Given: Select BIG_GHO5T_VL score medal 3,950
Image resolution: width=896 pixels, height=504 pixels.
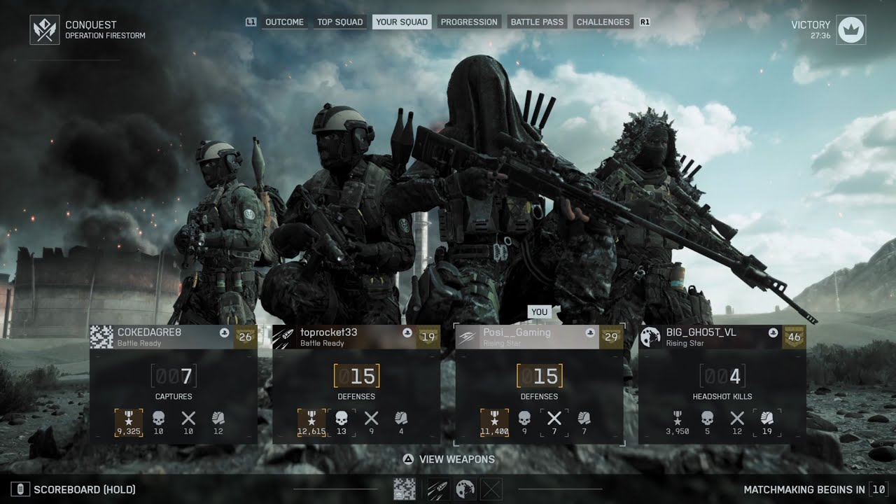Looking at the screenshot, I should 678,423.
